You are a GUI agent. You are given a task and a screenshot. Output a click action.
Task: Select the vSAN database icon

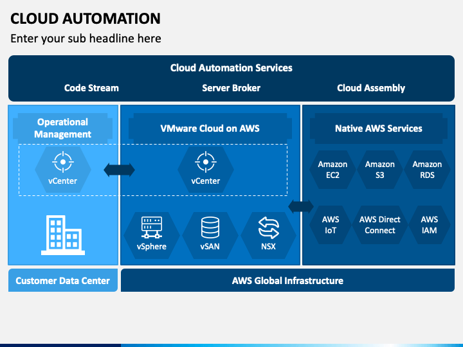pos(210,227)
